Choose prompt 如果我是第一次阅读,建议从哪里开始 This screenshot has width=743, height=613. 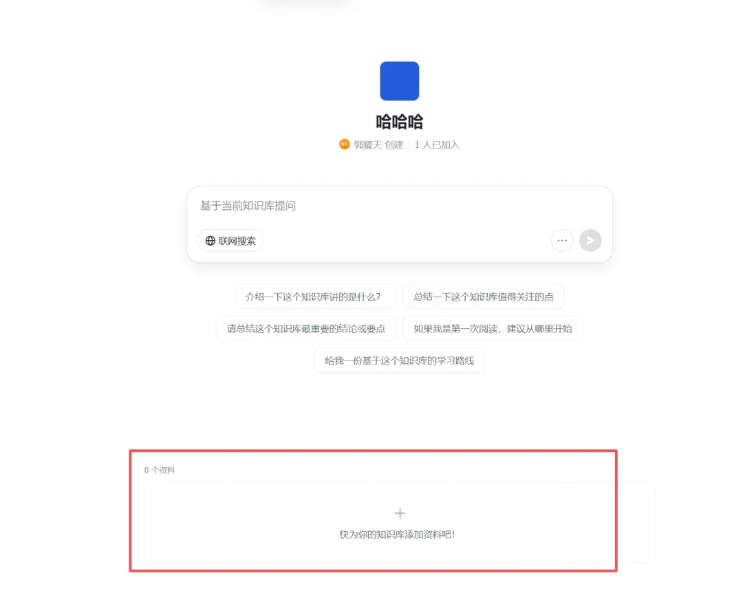click(493, 328)
